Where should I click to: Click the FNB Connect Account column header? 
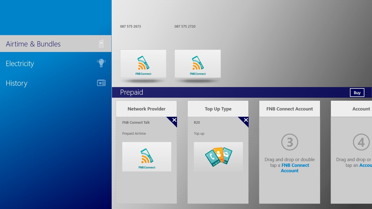290,109
